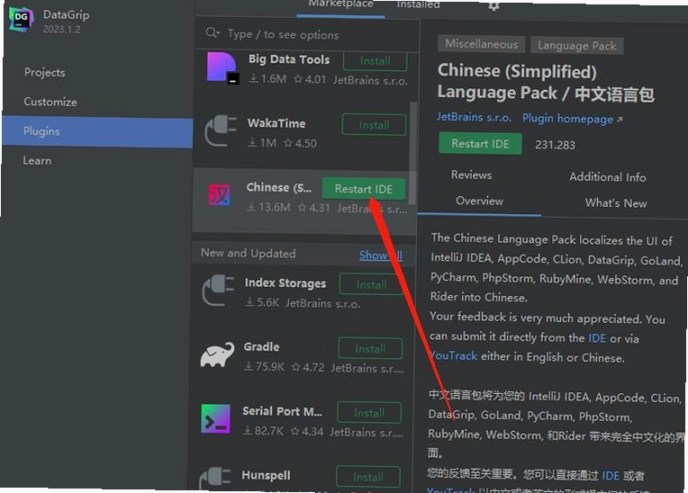This screenshot has width=688, height=493.
Task: Open the Plugins section
Action: coord(97,131)
